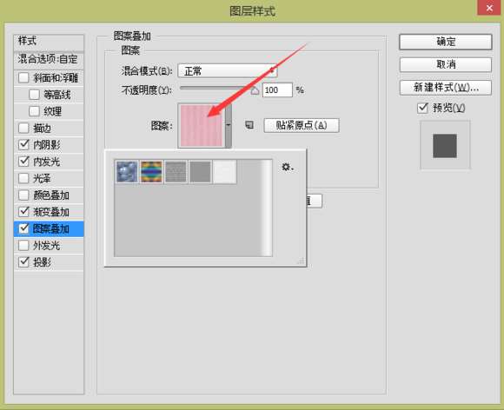Click the 新建样式(W)... button
The width and height of the screenshot is (504, 410).
click(446, 88)
